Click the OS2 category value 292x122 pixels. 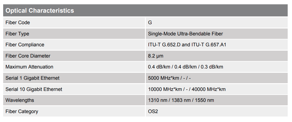point(153,111)
